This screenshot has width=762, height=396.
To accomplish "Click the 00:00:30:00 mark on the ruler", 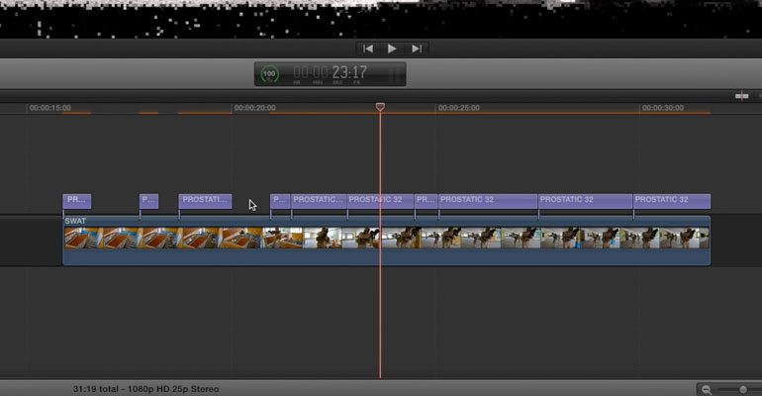I will point(663,108).
